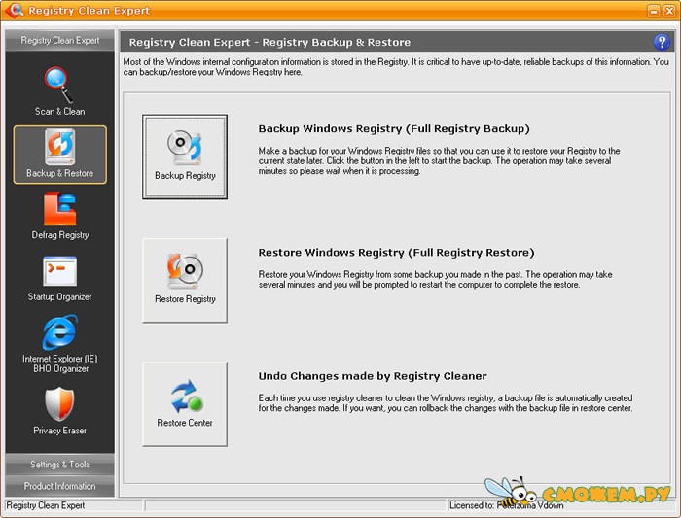Viewport: 681px width, 518px height.
Task: Expand the Settings & Tools section
Action: click(60, 465)
